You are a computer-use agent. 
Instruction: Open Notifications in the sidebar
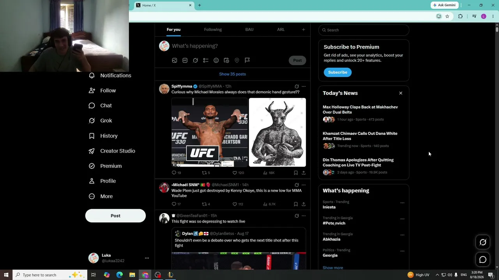click(110, 75)
